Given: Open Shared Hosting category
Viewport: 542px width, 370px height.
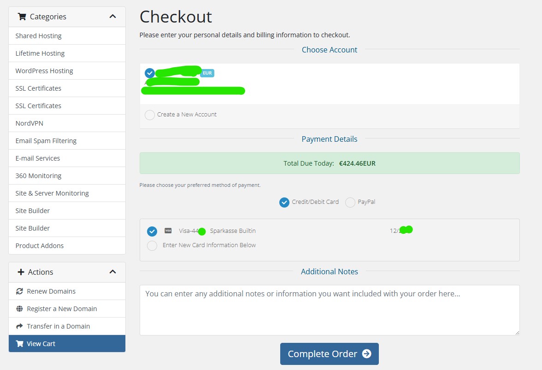Looking at the screenshot, I should click(x=38, y=36).
